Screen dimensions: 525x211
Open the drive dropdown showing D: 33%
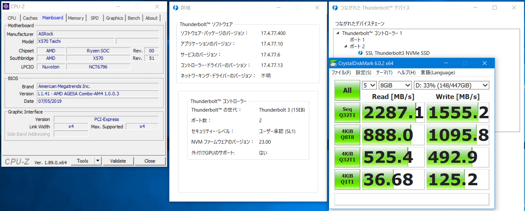pyautogui.click(x=452, y=85)
